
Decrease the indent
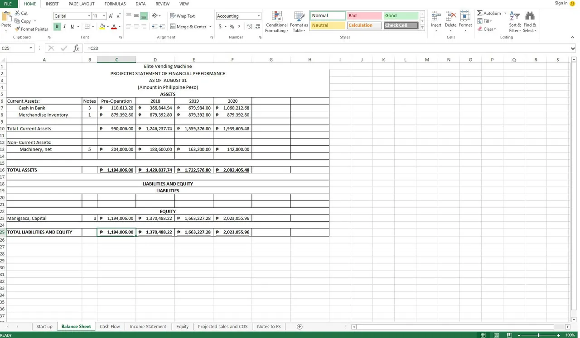(155, 27)
